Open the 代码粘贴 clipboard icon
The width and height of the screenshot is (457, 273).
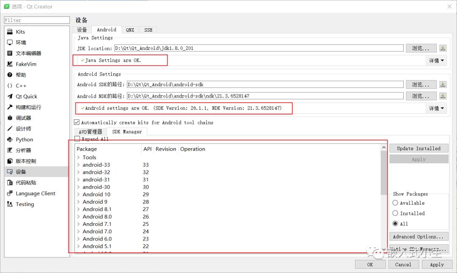10,183
